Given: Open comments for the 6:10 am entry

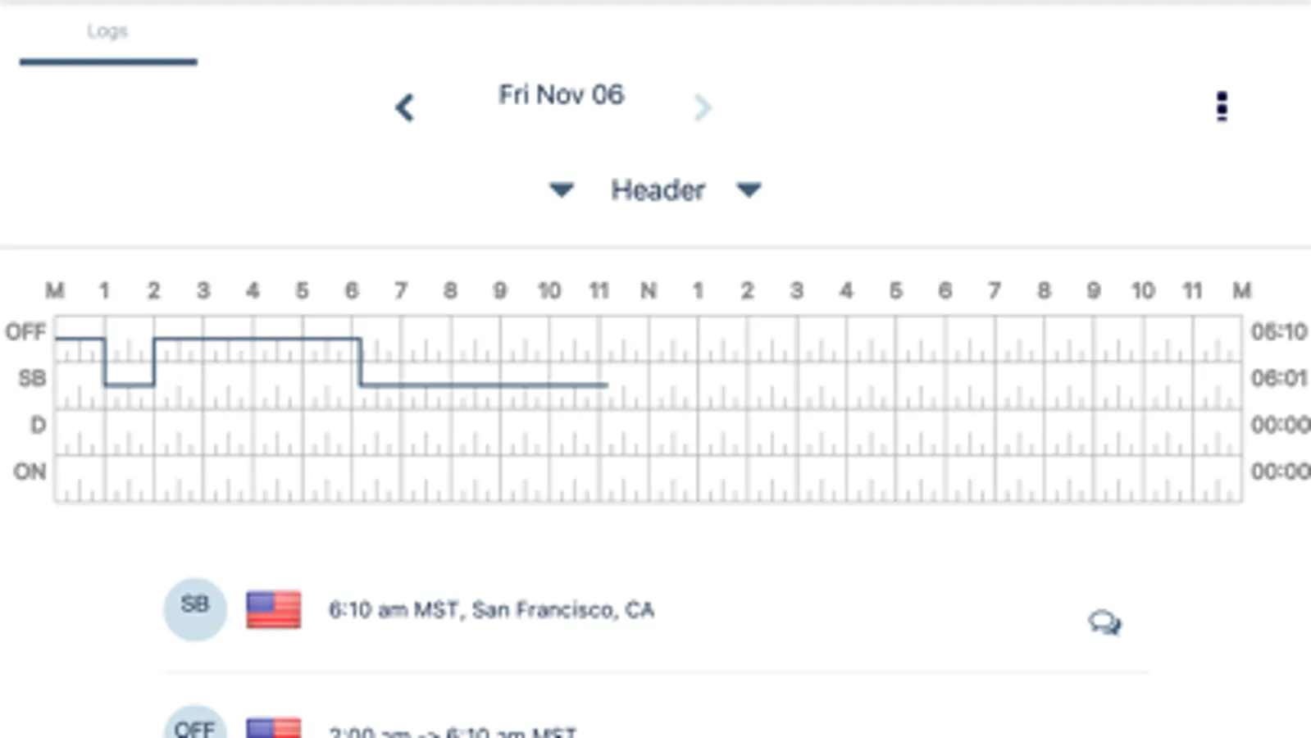Looking at the screenshot, I should [x=1104, y=622].
